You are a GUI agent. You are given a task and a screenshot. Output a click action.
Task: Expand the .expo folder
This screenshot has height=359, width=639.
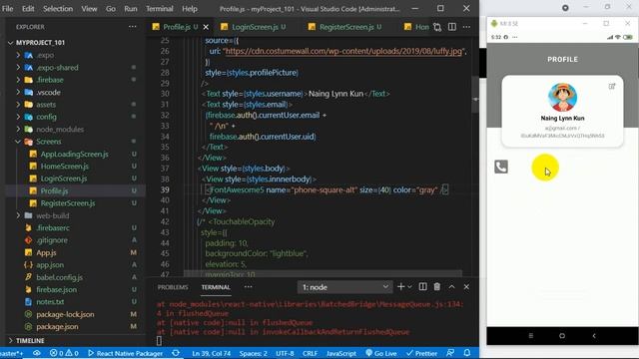click(18, 55)
